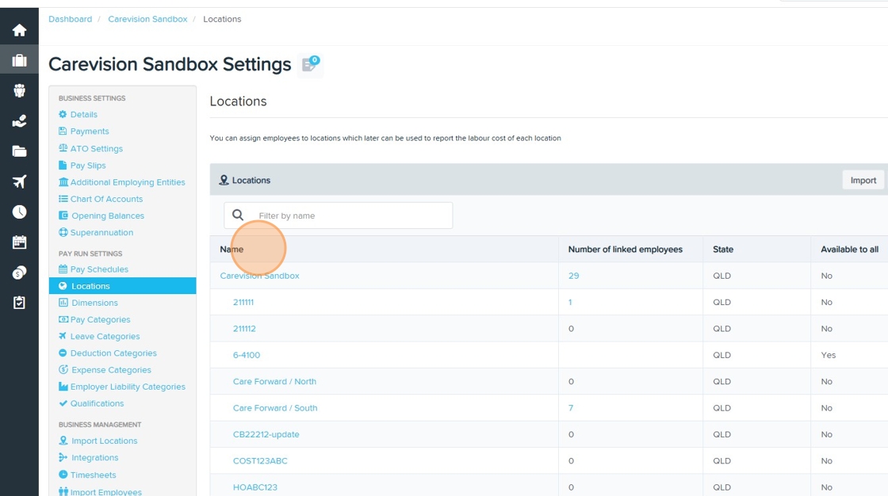The image size is (888, 496).
Task: Open Leave Categories
Action: pyautogui.click(x=105, y=336)
